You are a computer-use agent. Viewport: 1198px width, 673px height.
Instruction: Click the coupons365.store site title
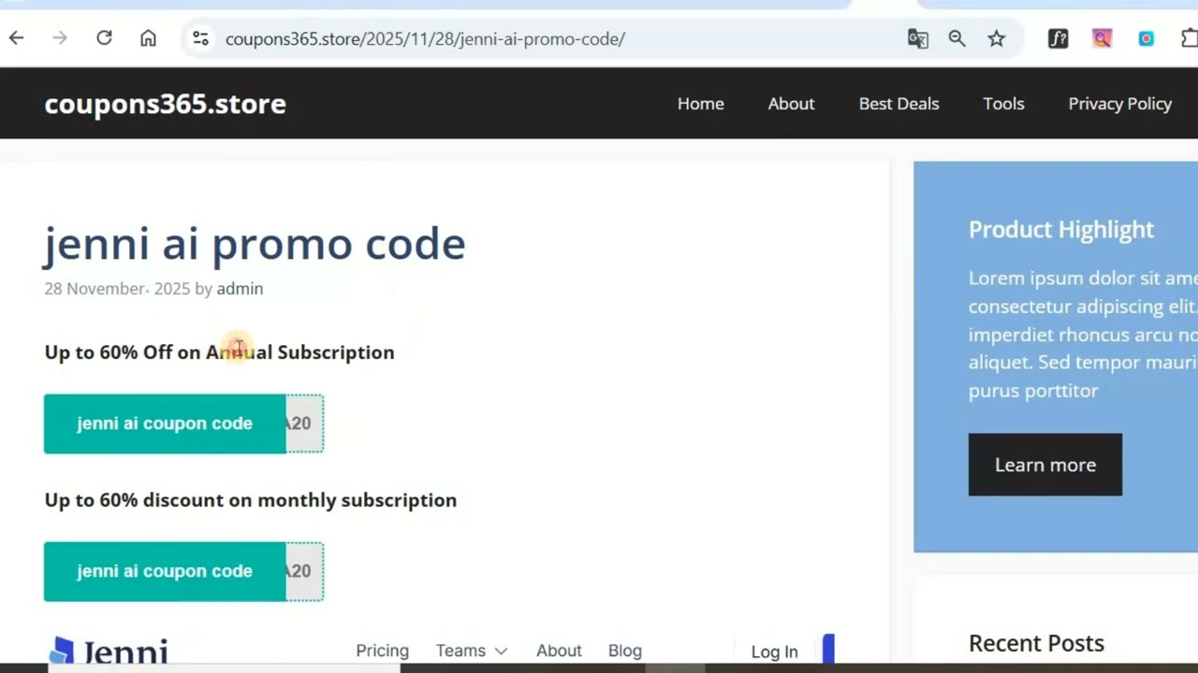pos(165,104)
